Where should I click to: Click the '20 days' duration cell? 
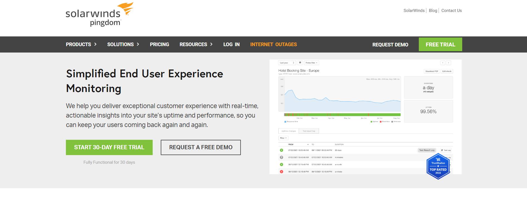338,150
